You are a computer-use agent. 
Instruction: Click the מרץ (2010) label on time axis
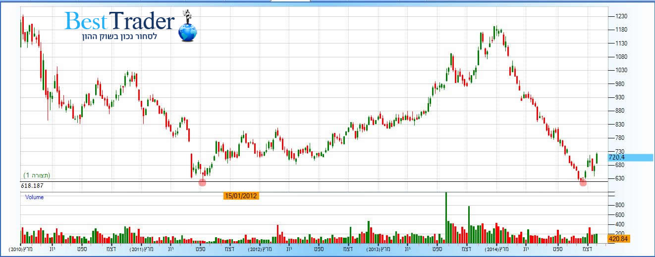(20, 250)
